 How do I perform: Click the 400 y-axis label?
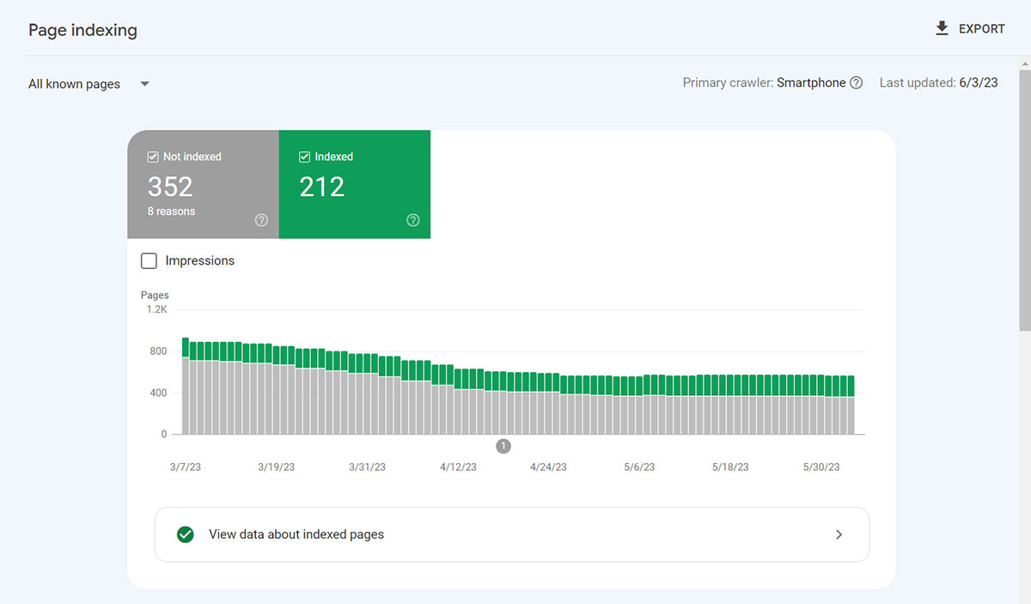click(158, 393)
